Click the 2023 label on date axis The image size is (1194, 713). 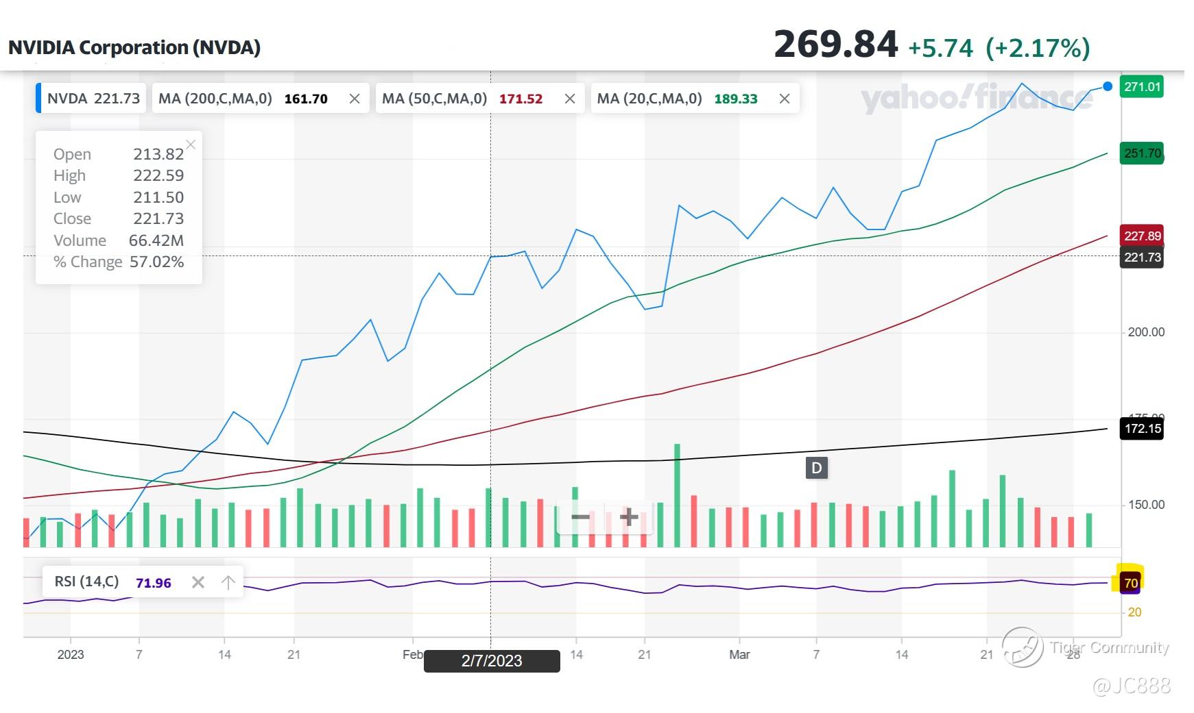(x=71, y=655)
